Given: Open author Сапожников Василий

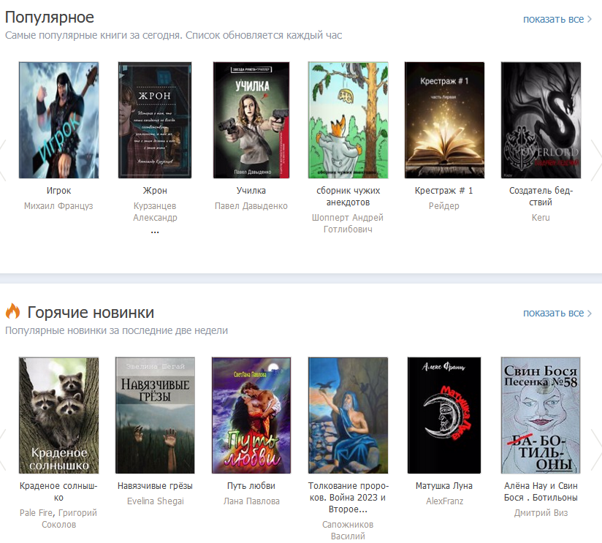Looking at the screenshot, I should coord(348,530).
